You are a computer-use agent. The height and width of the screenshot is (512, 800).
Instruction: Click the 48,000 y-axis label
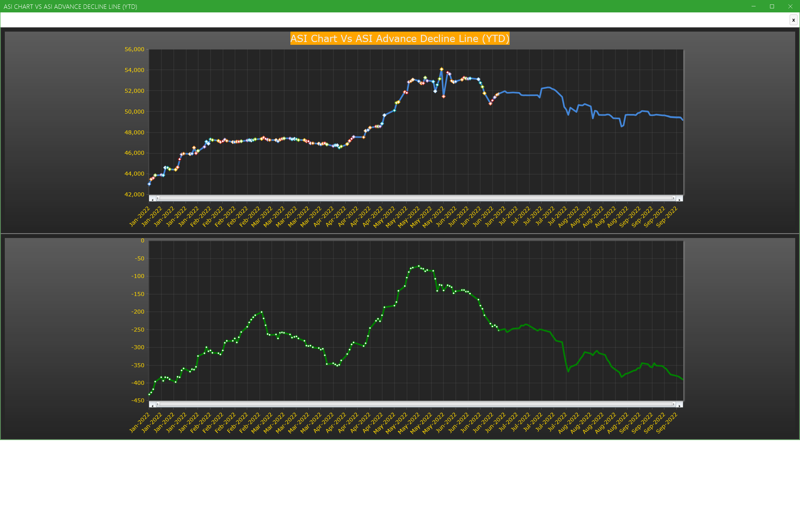tap(134, 132)
